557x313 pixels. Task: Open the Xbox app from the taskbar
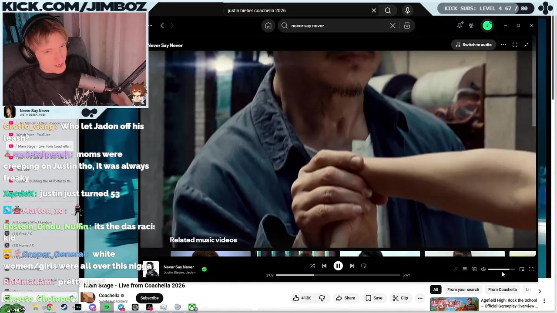point(192,307)
